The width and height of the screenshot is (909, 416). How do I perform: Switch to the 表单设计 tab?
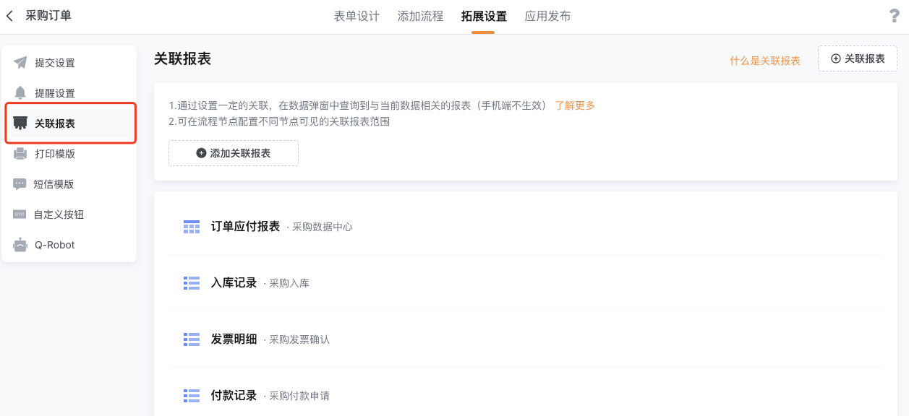pyautogui.click(x=357, y=16)
